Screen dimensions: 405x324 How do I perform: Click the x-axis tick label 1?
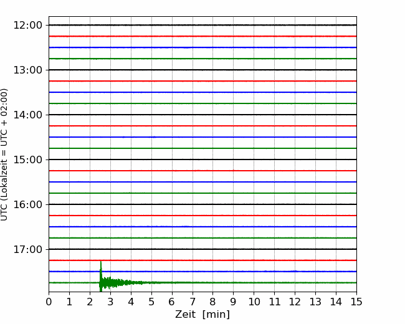pyautogui.click(x=69, y=302)
